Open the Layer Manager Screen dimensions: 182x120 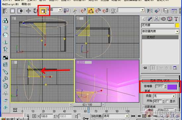click(166, 11)
